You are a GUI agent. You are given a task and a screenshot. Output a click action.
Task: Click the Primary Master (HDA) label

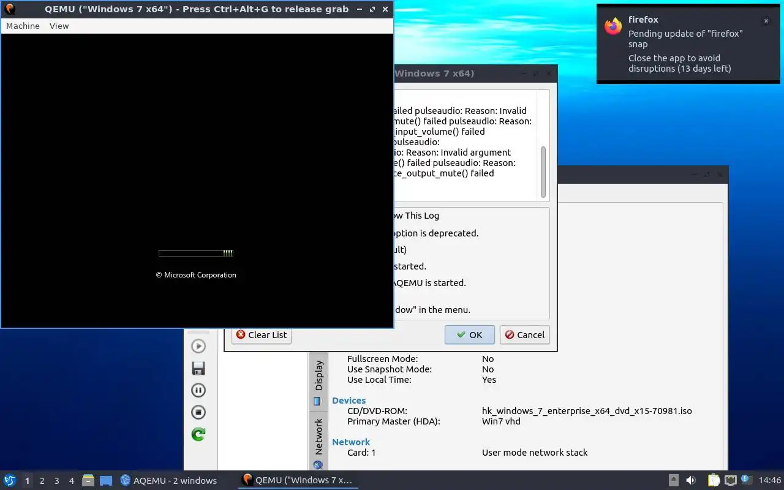coord(394,421)
